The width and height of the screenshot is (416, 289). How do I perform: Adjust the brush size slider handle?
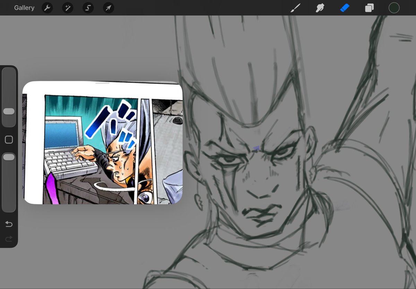(9, 111)
